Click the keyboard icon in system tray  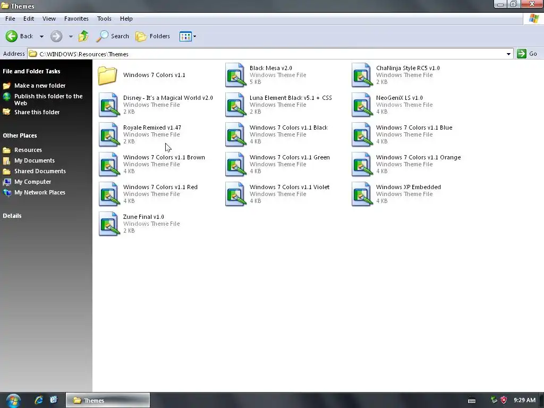[472, 401]
